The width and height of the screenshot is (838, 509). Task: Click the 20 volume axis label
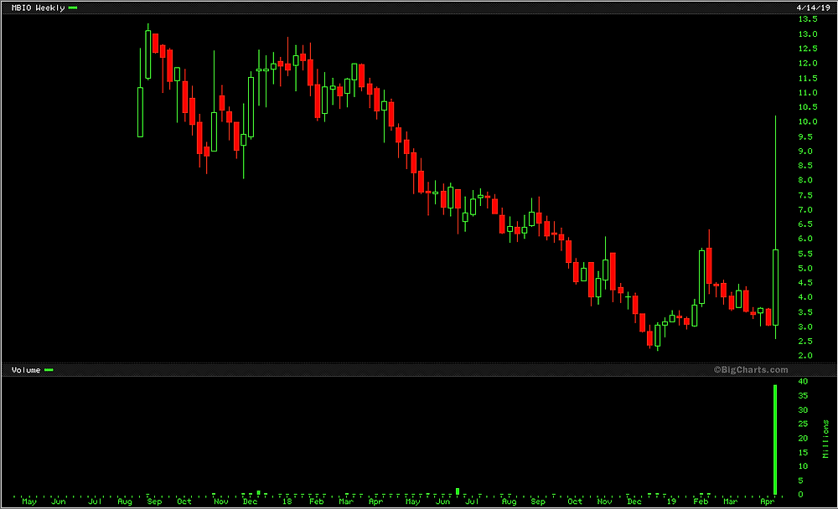click(804, 439)
